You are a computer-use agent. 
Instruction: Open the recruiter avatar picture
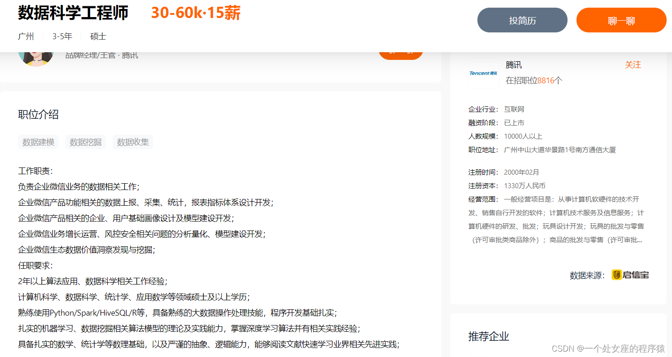click(x=36, y=59)
